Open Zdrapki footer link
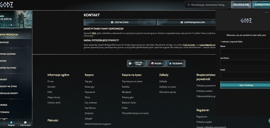 [x=89, y=119]
